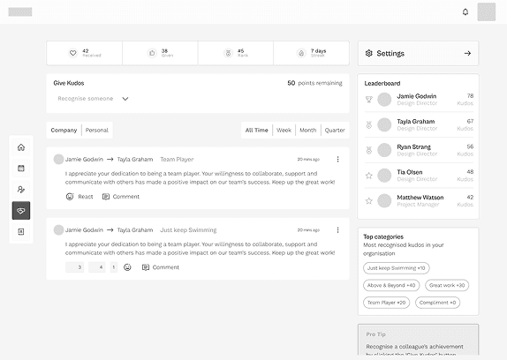Select the kudos handshake sidebar icon

(x=21, y=211)
